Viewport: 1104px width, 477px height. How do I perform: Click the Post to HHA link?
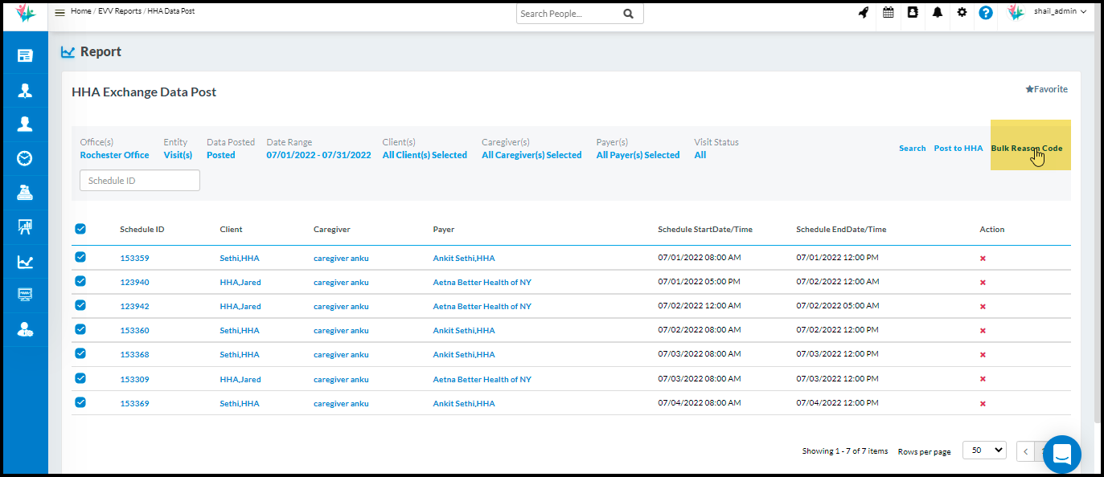point(958,149)
